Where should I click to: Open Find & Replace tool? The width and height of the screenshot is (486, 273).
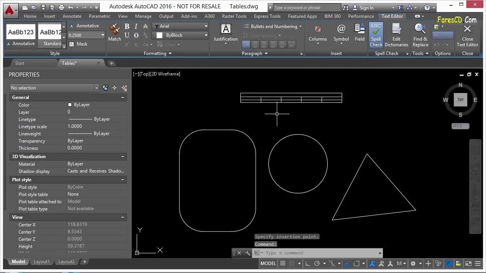[x=420, y=35]
